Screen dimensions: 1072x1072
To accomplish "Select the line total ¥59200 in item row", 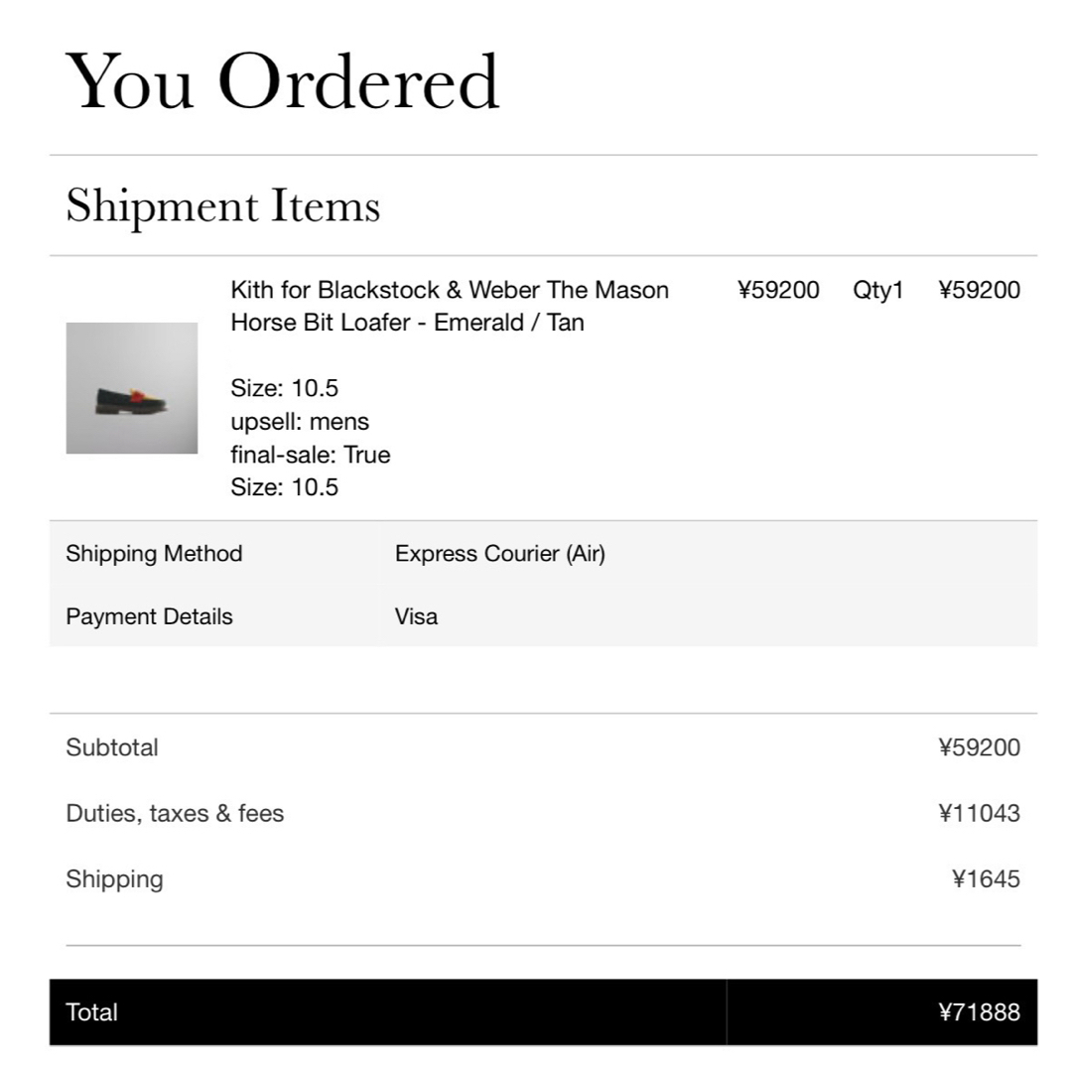I will 979,290.
